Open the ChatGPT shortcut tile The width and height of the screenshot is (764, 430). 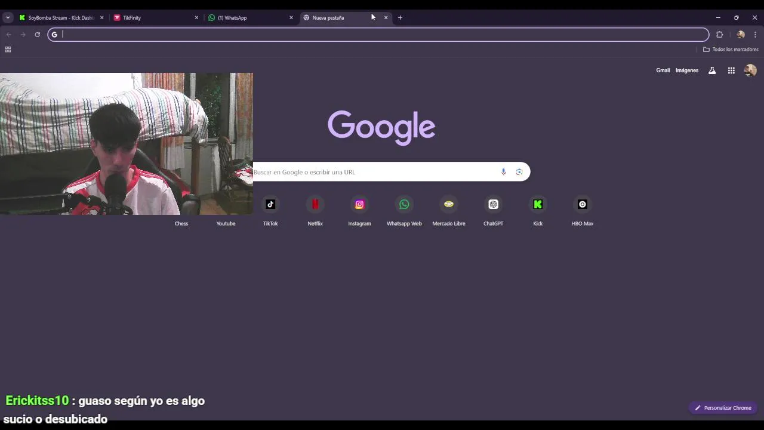[x=493, y=211]
